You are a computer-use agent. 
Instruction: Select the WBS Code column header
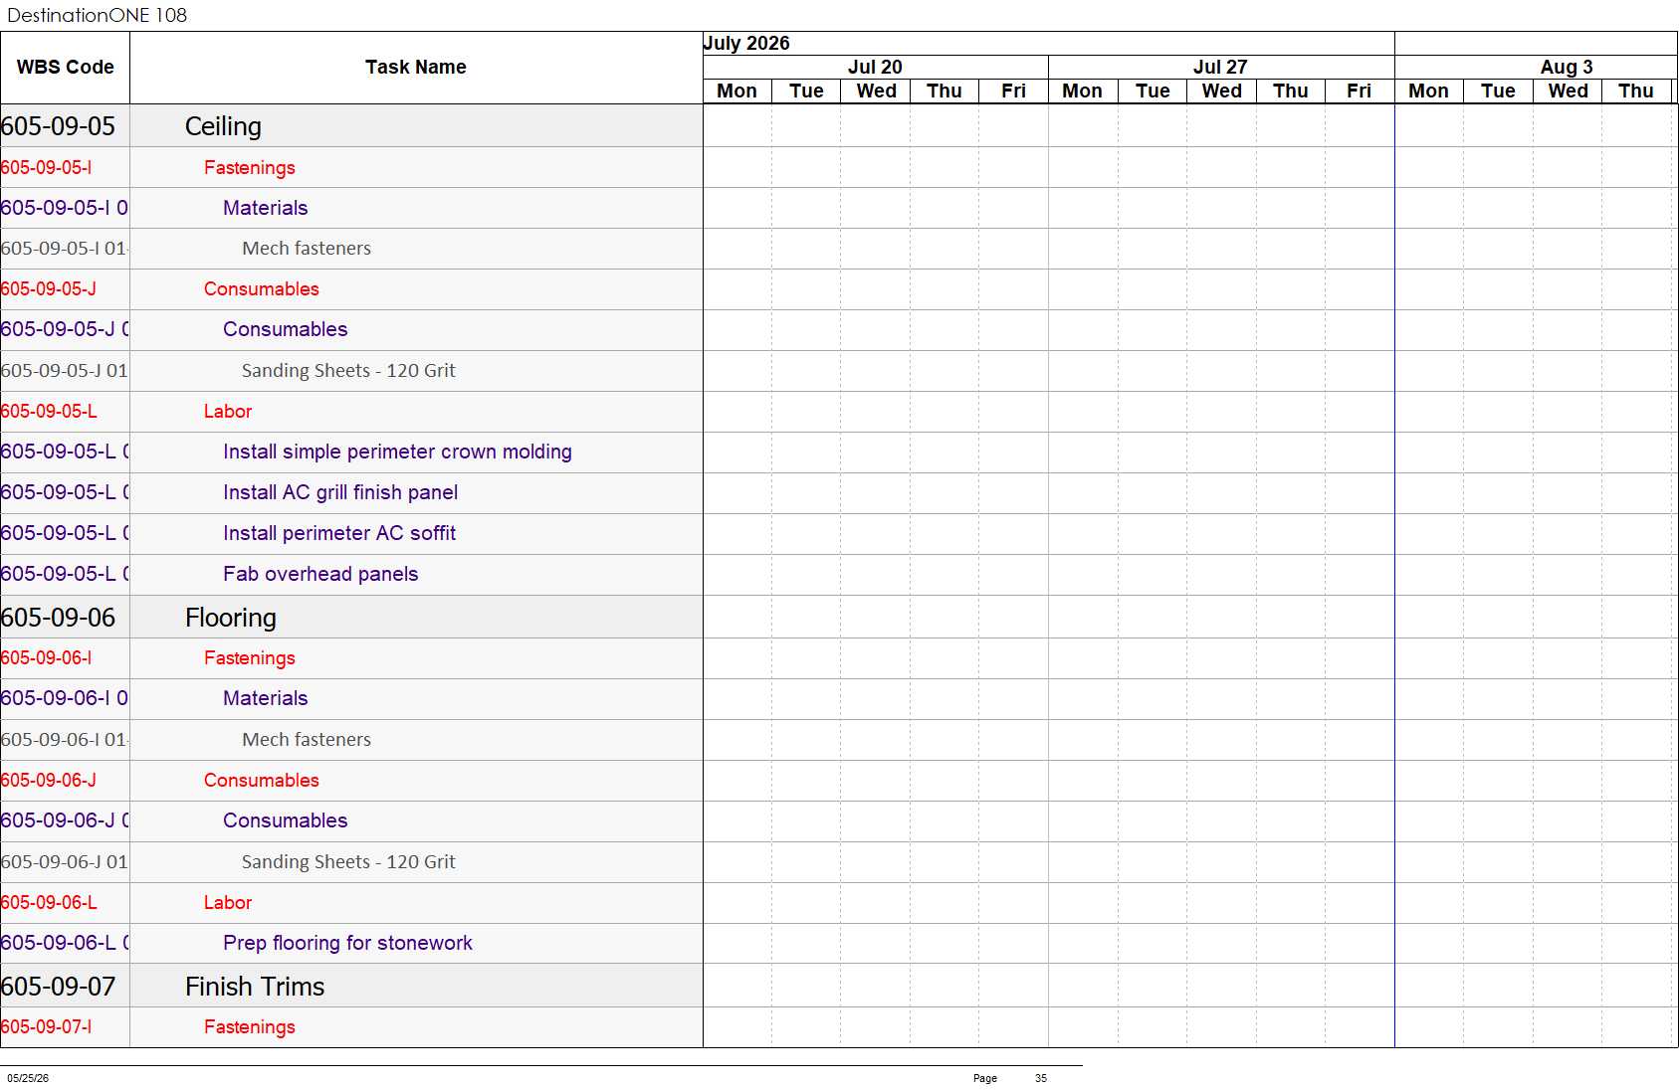click(65, 68)
